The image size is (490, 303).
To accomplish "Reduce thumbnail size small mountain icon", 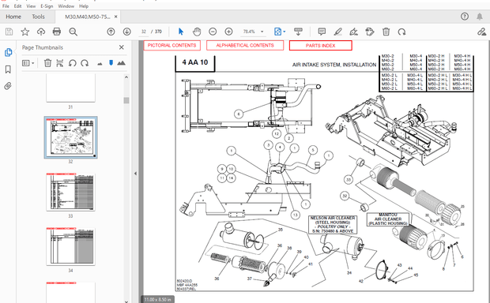I will 100,63.
